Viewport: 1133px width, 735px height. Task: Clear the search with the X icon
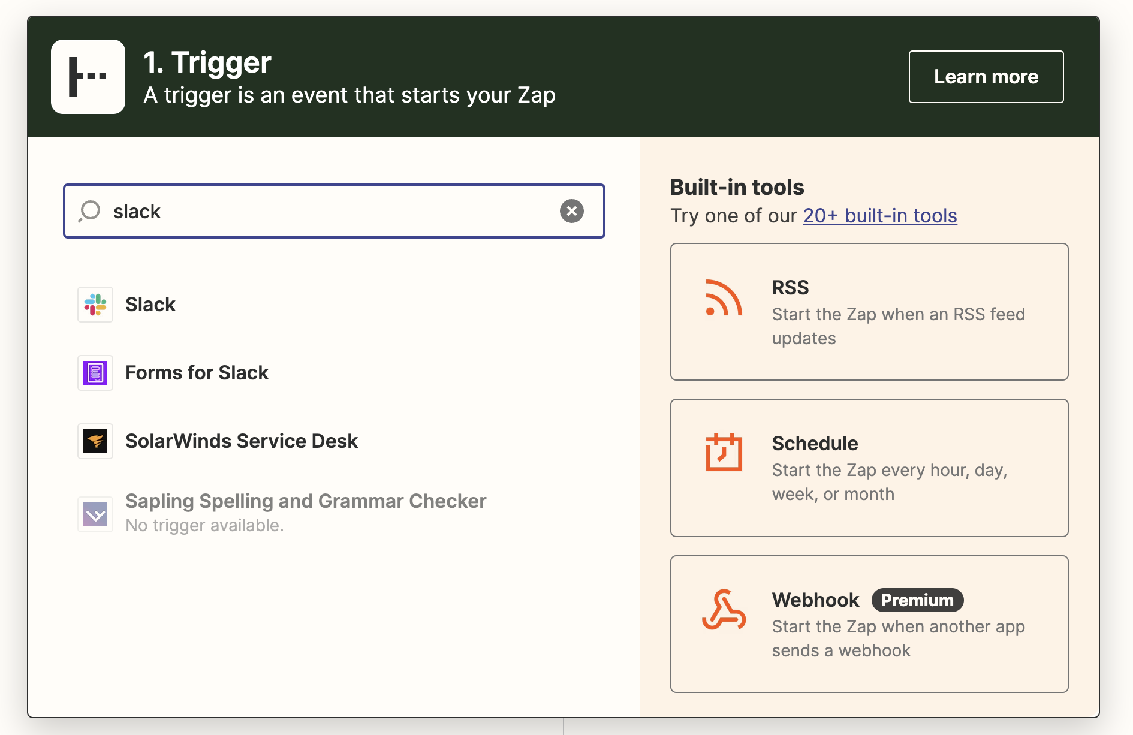(572, 211)
